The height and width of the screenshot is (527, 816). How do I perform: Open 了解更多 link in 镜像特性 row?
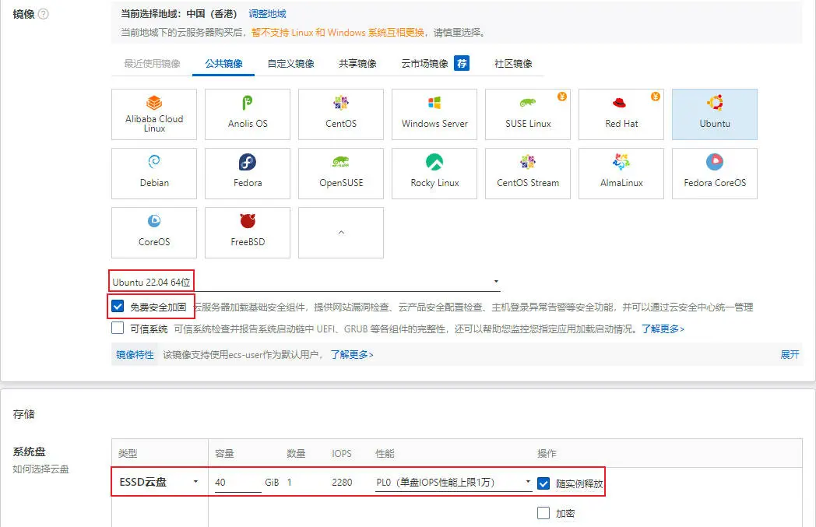(x=352, y=355)
